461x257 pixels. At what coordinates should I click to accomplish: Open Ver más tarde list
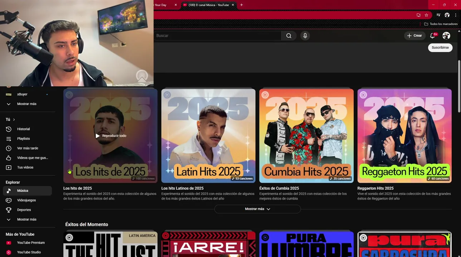27,148
